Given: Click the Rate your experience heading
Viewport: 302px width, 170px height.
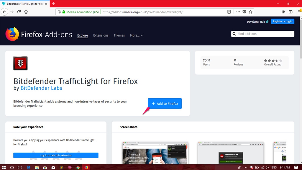Looking at the screenshot, I should pos(28,127).
